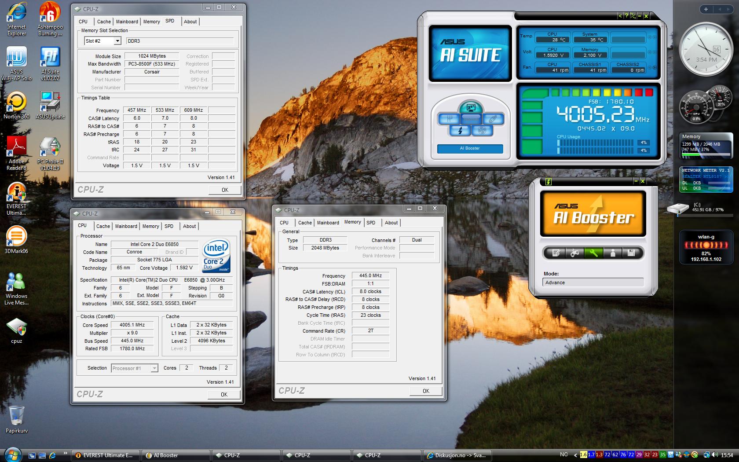This screenshot has width=739, height=462.
Task: Click the wlan-g wireless signal gadget
Action: pos(706,247)
